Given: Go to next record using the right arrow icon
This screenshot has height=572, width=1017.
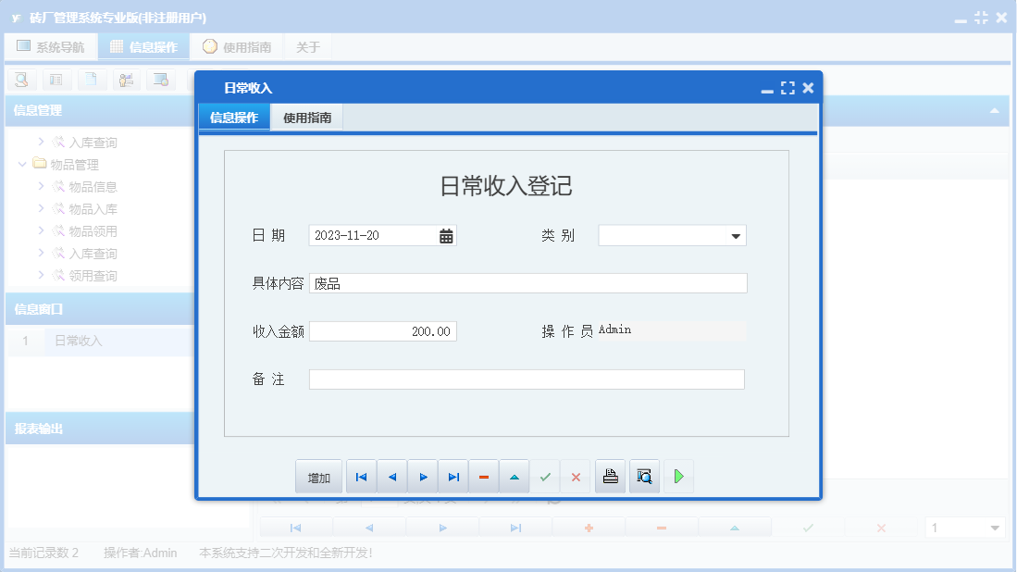Looking at the screenshot, I should pyautogui.click(x=423, y=476).
